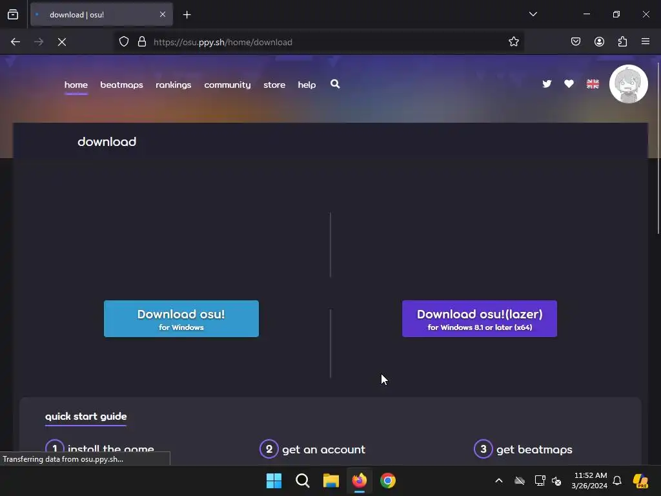The image size is (661, 496).
Task: Open the rankings menu item
Action: 173,85
